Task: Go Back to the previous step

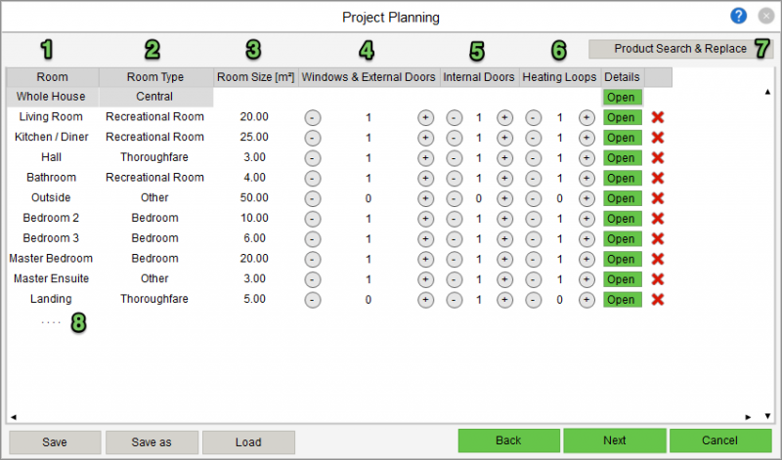Action: coord(508,441)
